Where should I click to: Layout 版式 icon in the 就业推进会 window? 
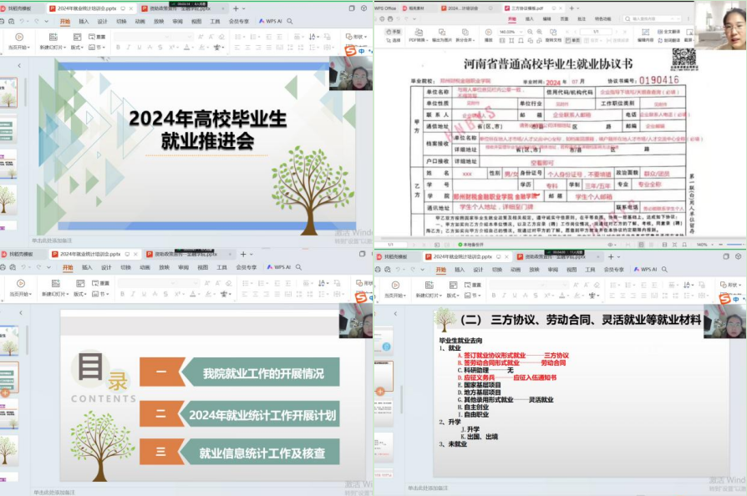tap(77, 37)
